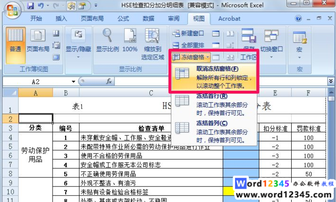Image resolution: width=336 pixels, height=202 pixels.
Task: Click the vertical scrollbar up arrow
Action: 331,93
